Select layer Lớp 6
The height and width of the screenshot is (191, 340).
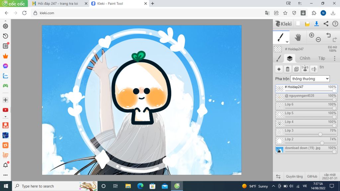pyautogui.click(x=306, y=106)
